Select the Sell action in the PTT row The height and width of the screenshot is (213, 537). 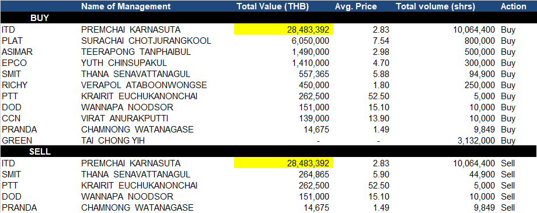click(x=508, y=185)
